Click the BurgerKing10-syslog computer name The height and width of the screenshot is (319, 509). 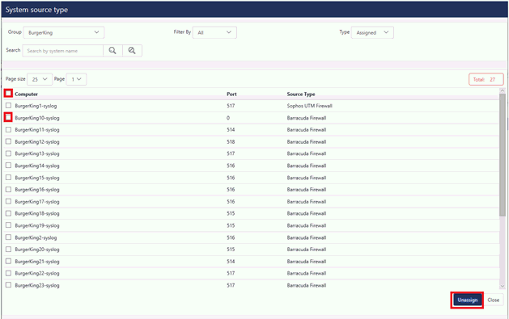click(x=37, y=118)
